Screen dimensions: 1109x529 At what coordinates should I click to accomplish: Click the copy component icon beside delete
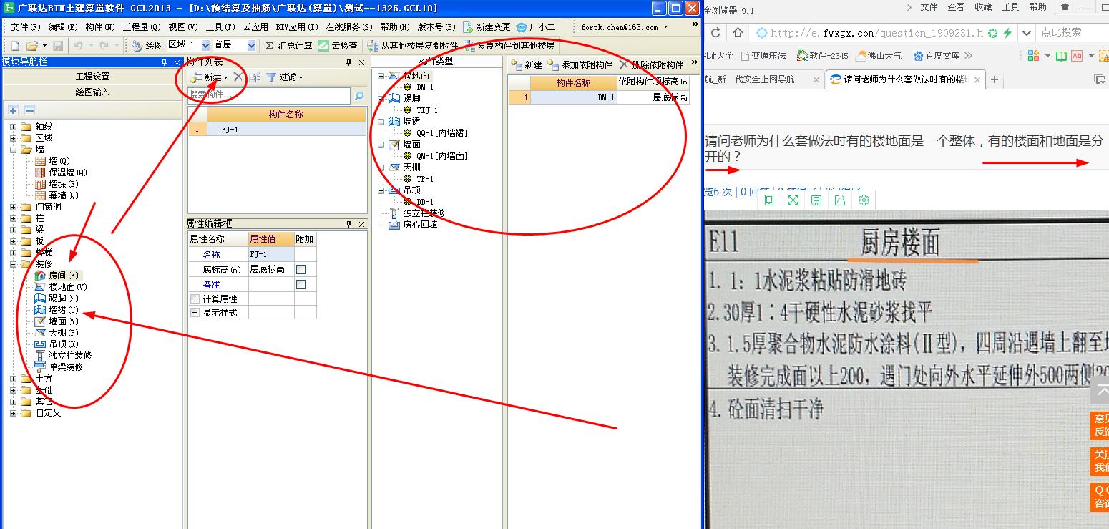(255, 77)
